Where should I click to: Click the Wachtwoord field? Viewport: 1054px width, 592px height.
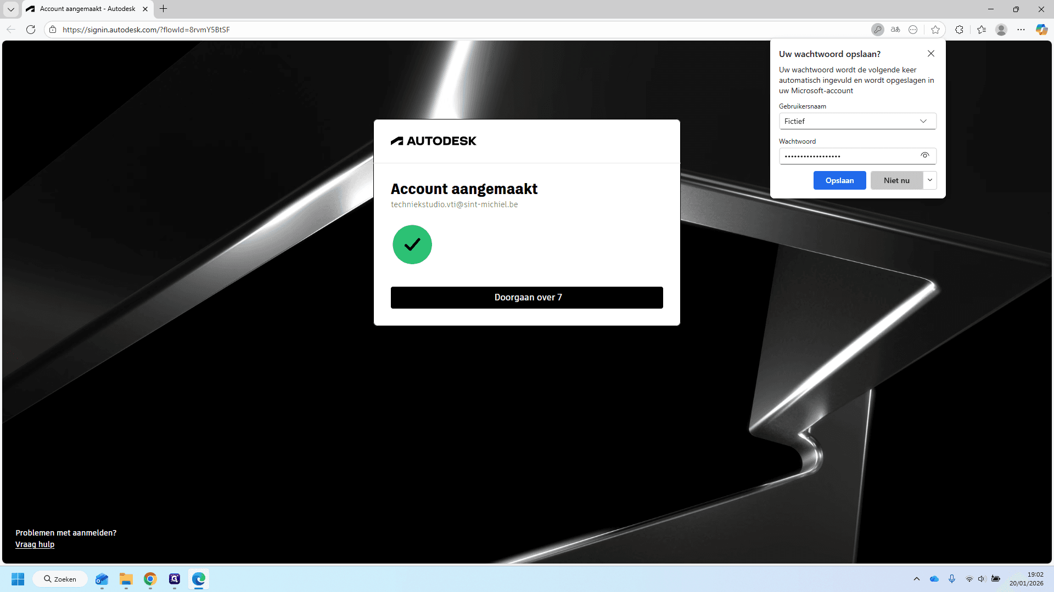[x=857, y=156]
